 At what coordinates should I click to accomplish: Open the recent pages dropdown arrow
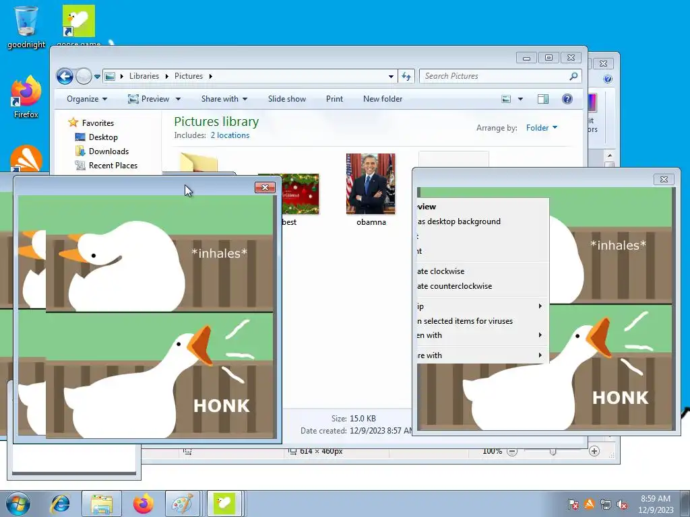point(97,77)
